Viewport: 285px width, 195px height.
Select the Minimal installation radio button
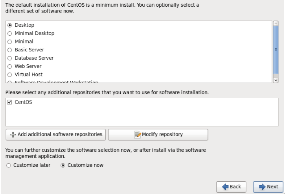(10, 42)
